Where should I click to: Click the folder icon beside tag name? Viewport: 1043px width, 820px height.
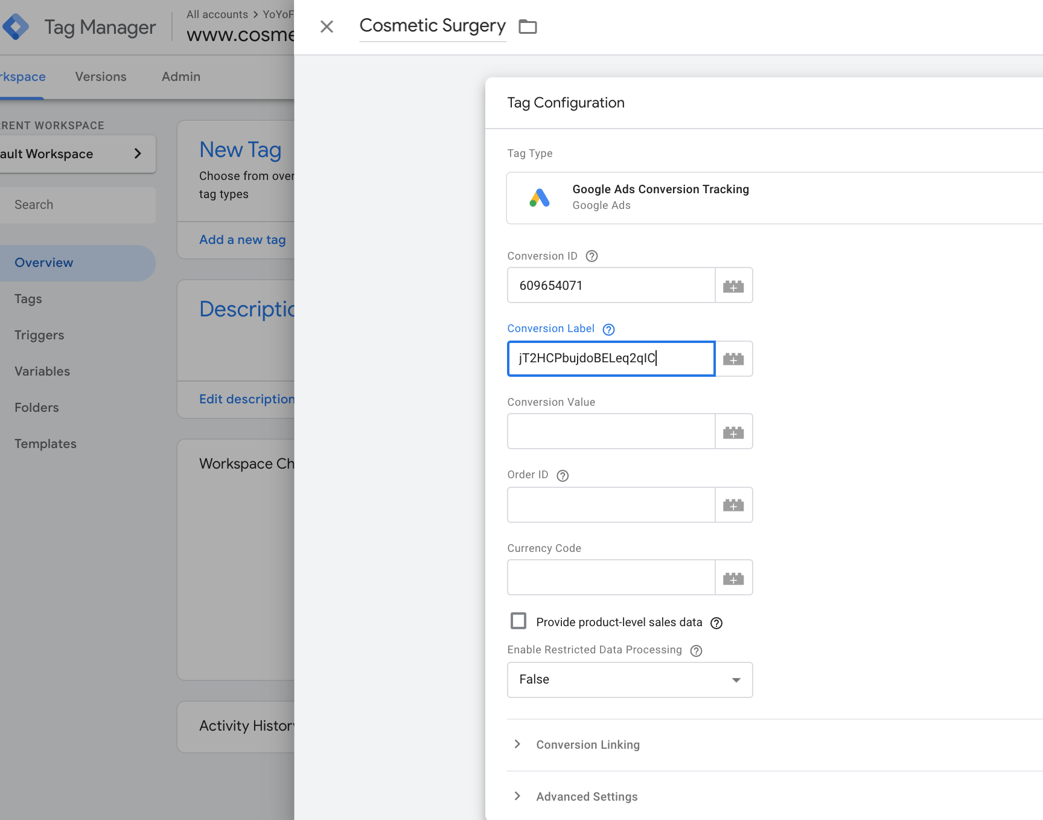(x=528, y=27)
